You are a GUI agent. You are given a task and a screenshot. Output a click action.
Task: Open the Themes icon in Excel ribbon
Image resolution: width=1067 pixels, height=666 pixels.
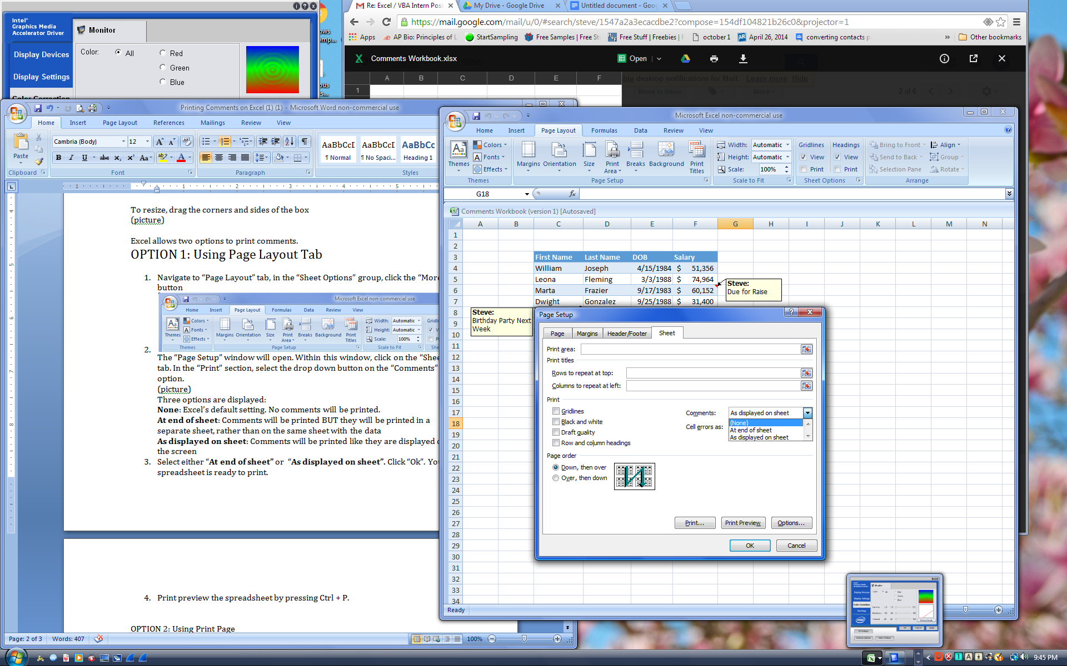tap(458, 155)
